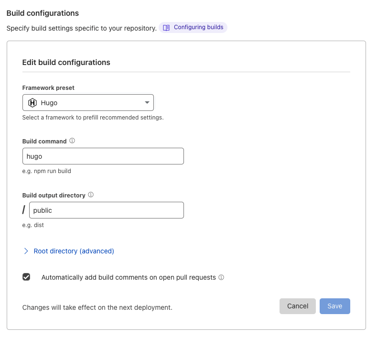Expand the Root directory (advanced) section
The image size is (377, 338).
(74, 251)
